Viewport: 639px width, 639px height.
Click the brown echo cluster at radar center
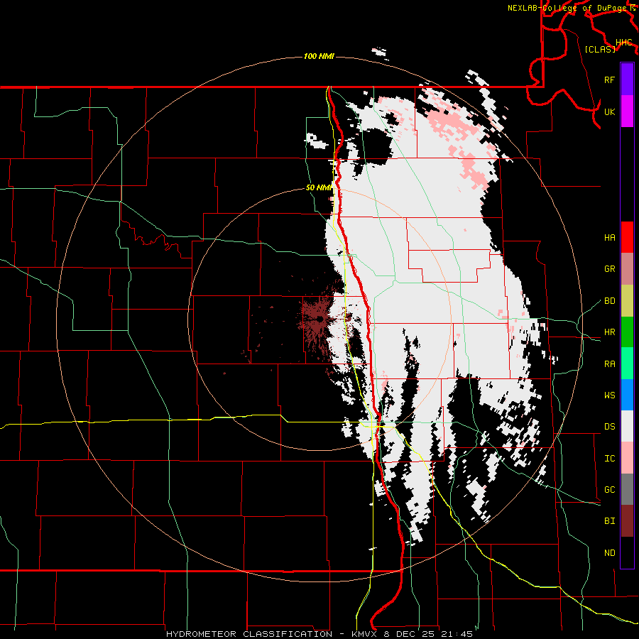point(319,319)
